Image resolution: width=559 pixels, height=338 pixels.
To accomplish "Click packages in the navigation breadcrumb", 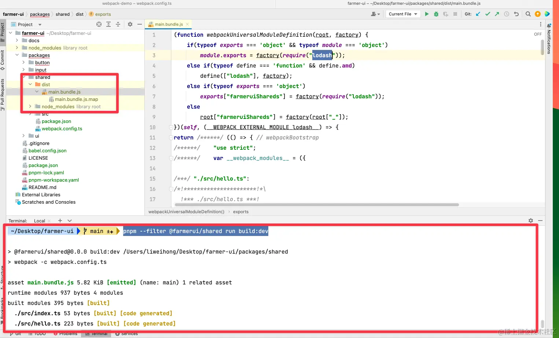I will [40, 14].
